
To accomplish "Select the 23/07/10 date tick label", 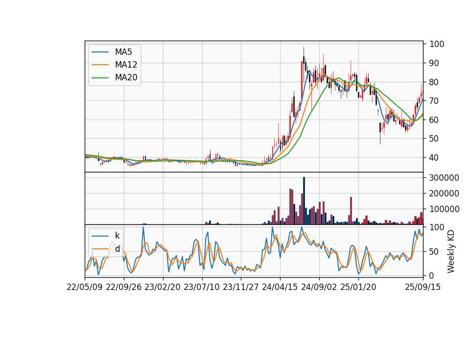I will click(202, 287).
